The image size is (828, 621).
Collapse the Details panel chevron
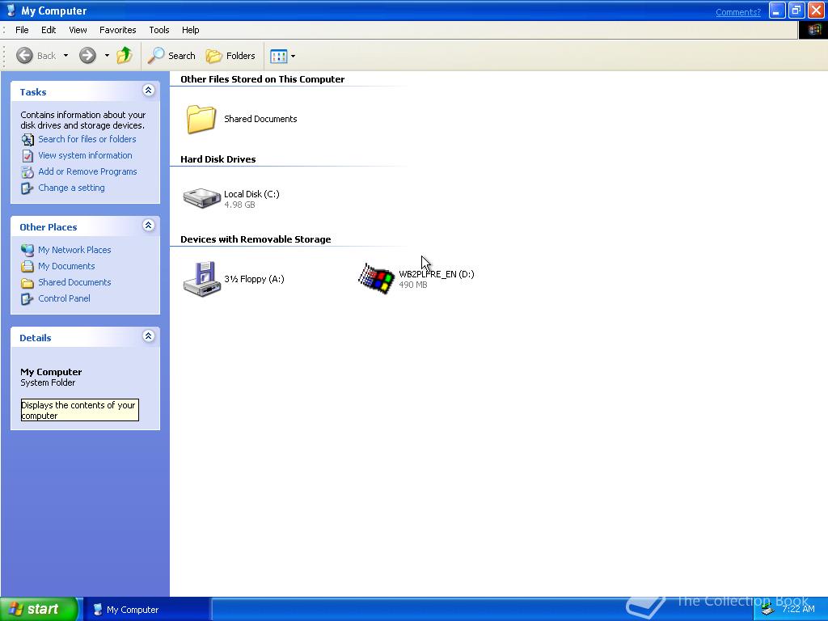click(x=149, y=336)
